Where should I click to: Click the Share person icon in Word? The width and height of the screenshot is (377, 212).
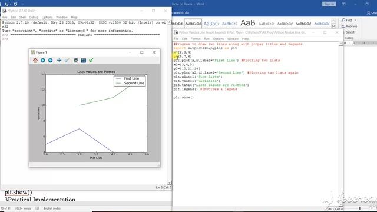click(368, 13)
